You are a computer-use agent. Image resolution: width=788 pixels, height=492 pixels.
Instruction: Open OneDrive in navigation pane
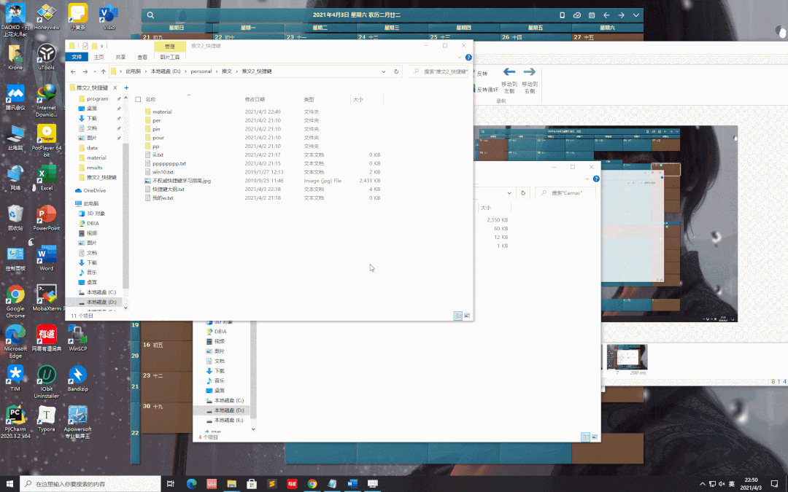(94, 191)
